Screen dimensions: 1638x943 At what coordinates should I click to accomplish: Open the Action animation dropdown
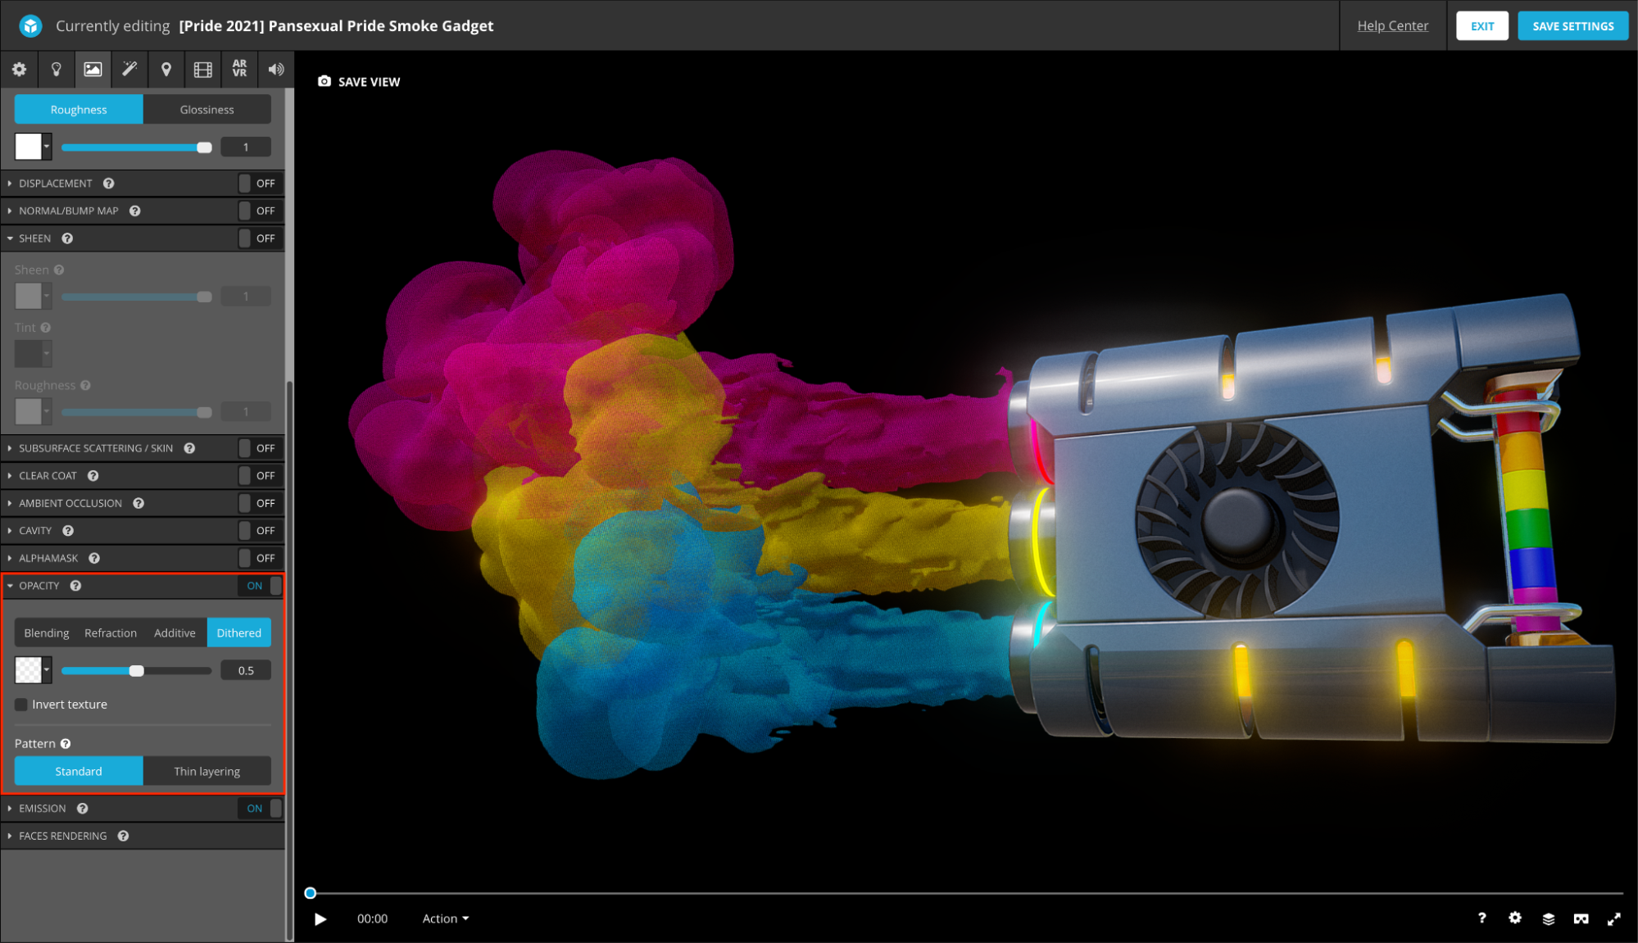pos(446,918)
